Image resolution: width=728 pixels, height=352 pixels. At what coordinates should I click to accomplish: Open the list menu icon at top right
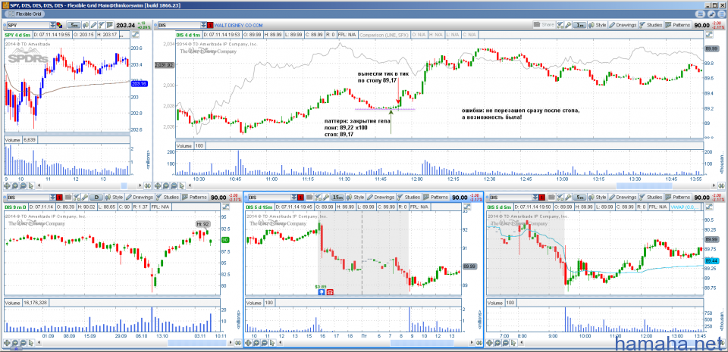[x=721, y=14]
